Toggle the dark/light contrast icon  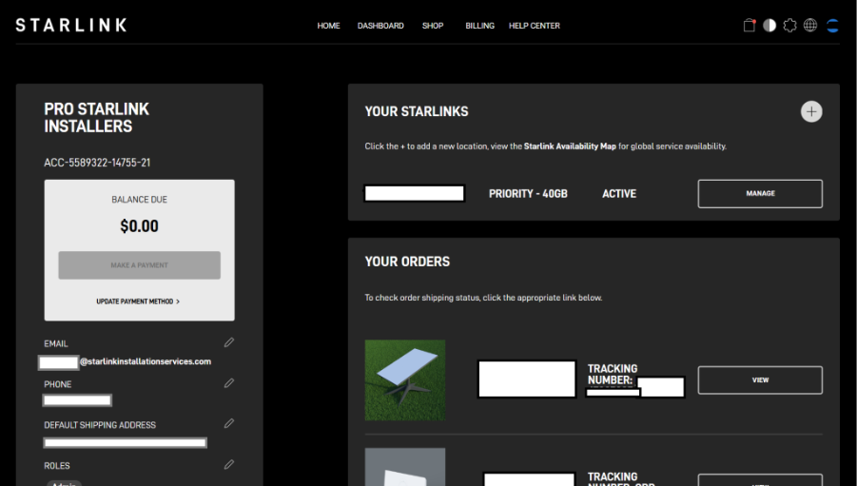[x=769, y=25]
